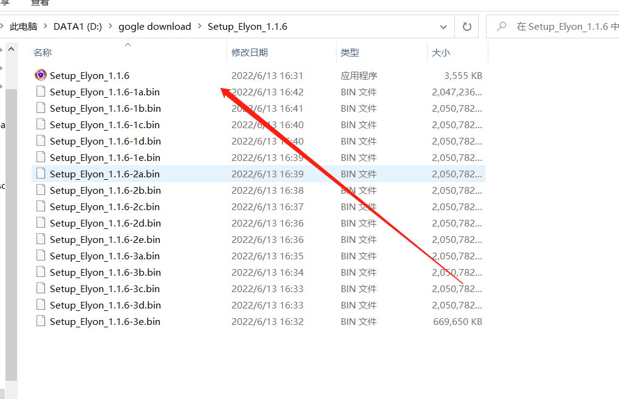The height and width of the screenshot is (399, 619).
Task: Select the Setup_Elyon_1.1.6-2b.bin file icon
Action: (x=41, y=190)
